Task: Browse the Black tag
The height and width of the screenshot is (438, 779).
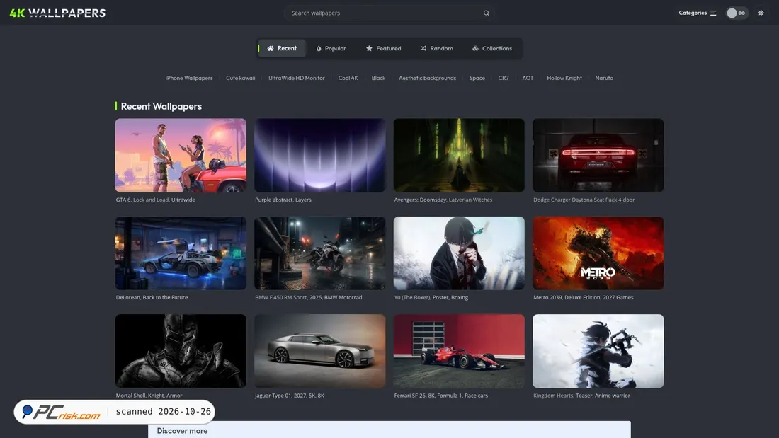Action: pyautogui.click(x=379, y=78)
